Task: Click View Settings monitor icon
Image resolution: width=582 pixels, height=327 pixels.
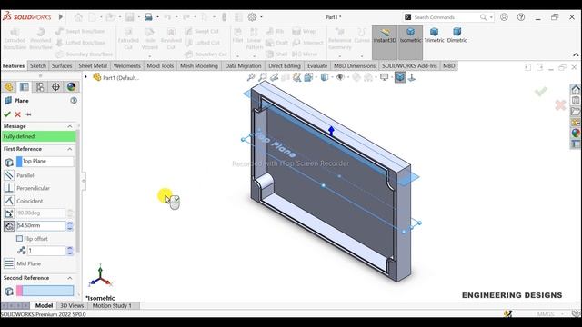Action: point(384,77)
